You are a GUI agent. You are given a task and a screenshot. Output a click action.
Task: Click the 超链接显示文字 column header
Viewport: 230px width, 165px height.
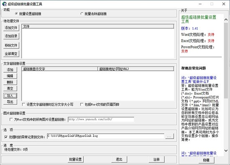pyautogui.click(x=59, y=69)
